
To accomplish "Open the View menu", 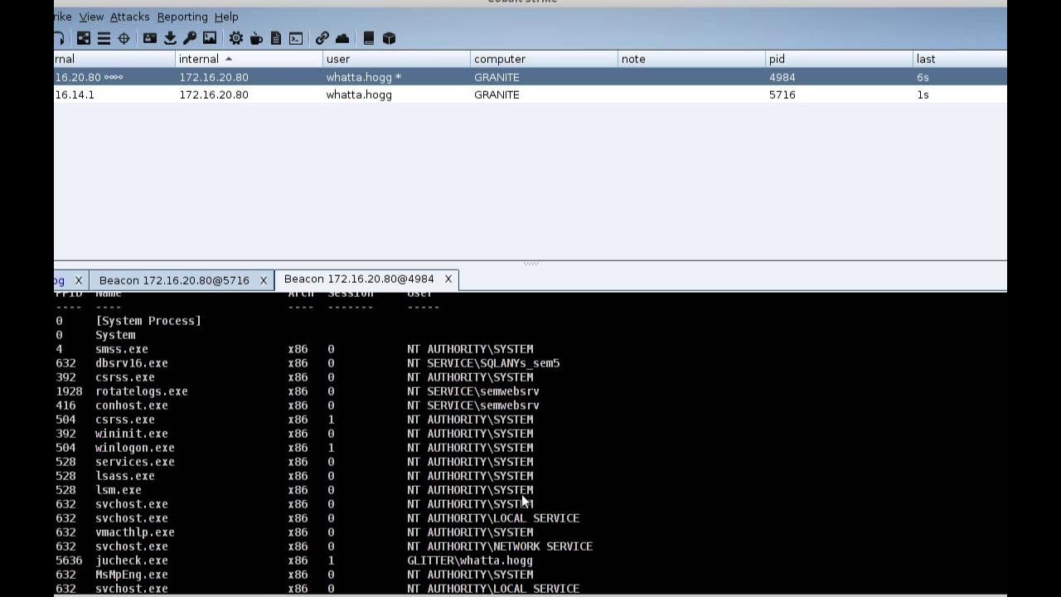I will point(91,17).
